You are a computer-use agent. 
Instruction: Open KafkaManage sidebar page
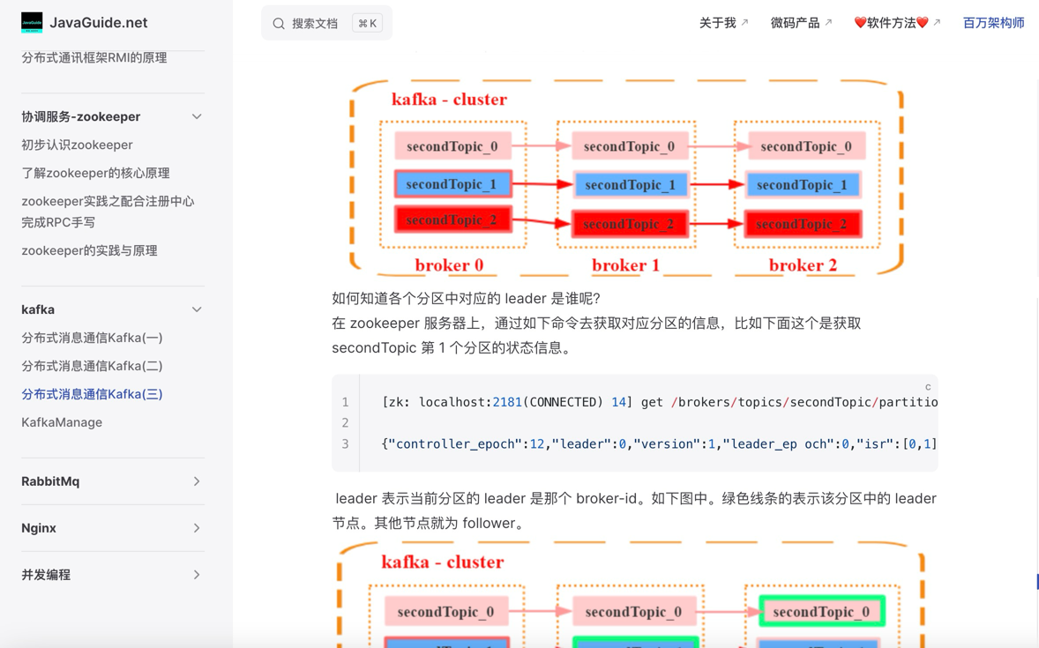(x=62, y=422)
